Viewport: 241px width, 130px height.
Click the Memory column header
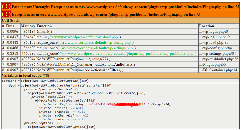coord(28,26)
